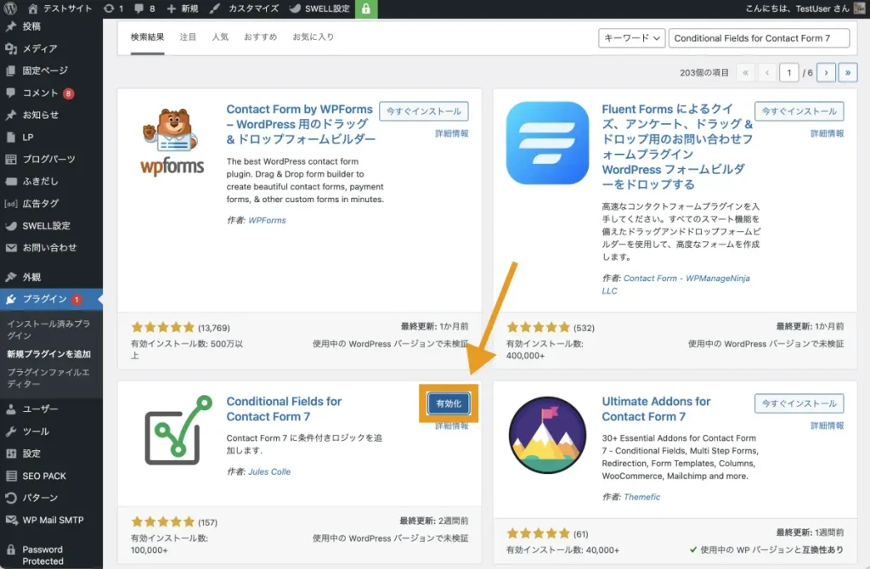Click the green lock icon in admin bar

pos(365,9)
